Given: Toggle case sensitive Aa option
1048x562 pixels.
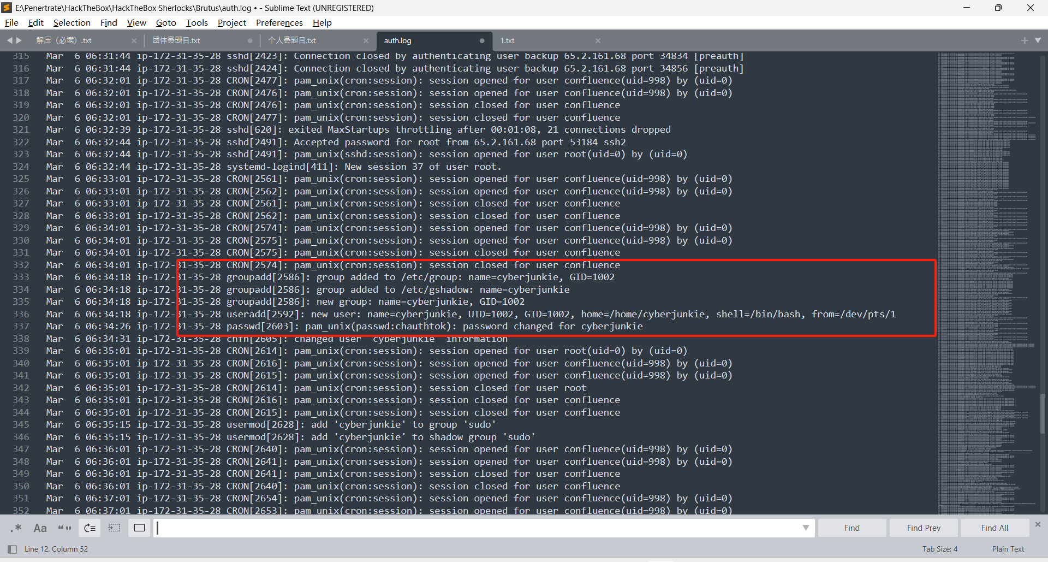Looking at the screenshot, I should point(40,528).
